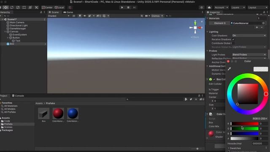Collapse the Swatches section
Image resolution: width=270 pixels, height=152 pixels.
coord(229,148)
